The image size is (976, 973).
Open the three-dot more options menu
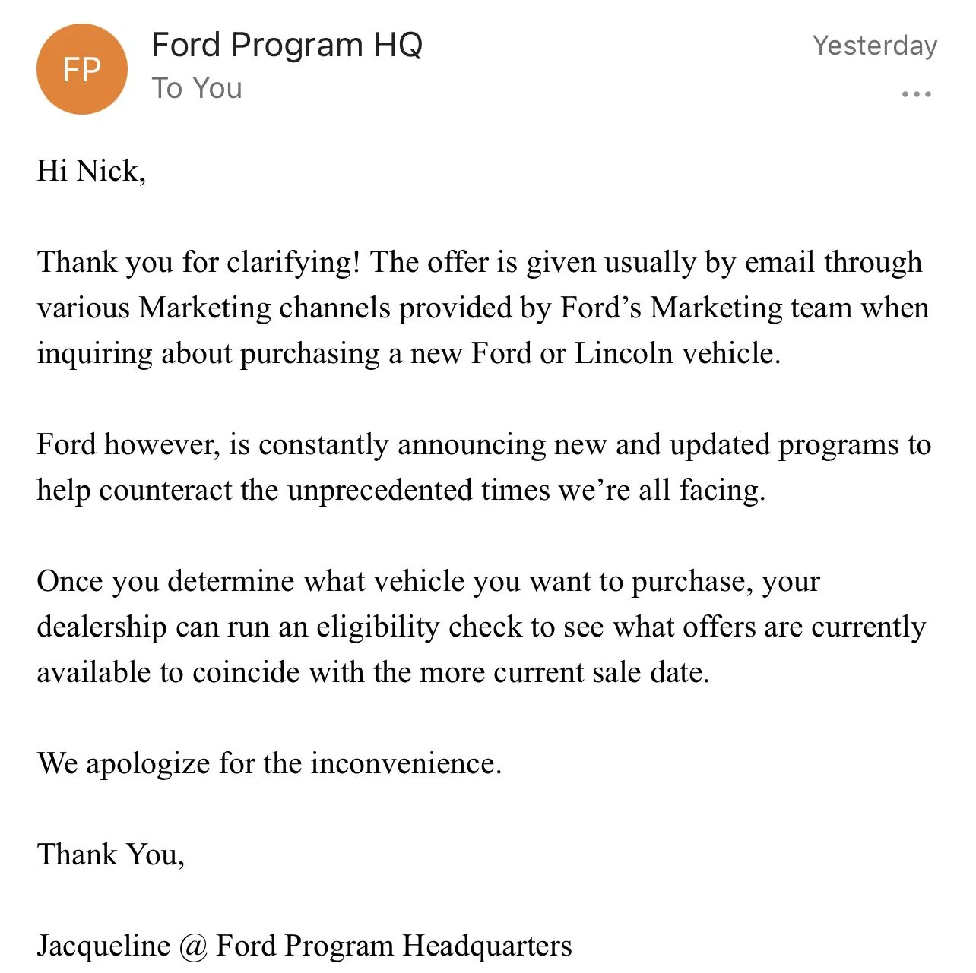tap(916, 94)
